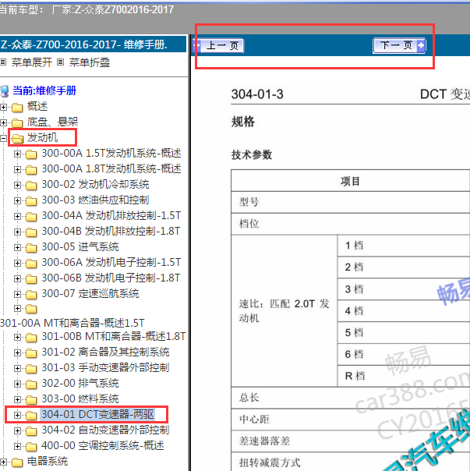Click the 菜单展开 link to expand all menus
This screenshot has width=470, height=471.
pos(32,62)
